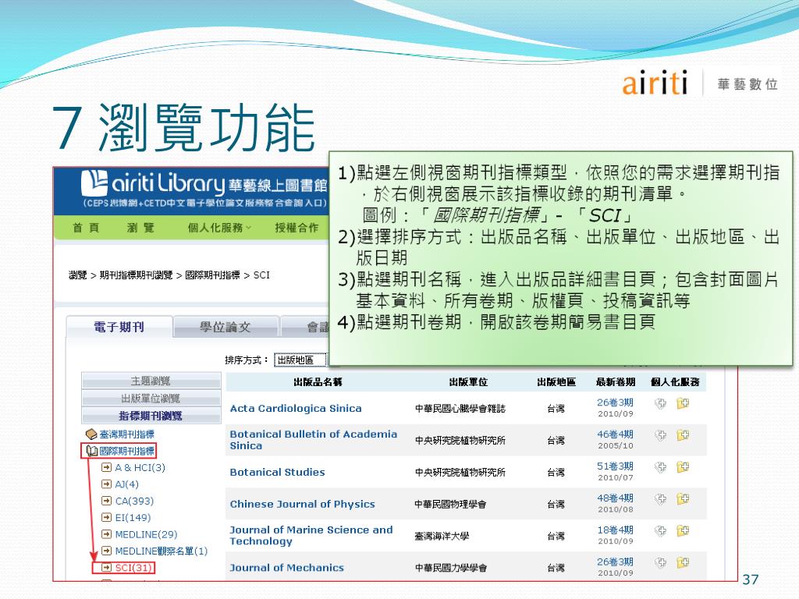Select the 出版單位瀏覽 sidebar button

click(151, 399)
